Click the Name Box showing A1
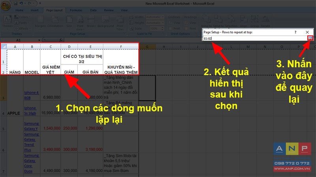This screenshot has height=177, width=316. point(18,40)
